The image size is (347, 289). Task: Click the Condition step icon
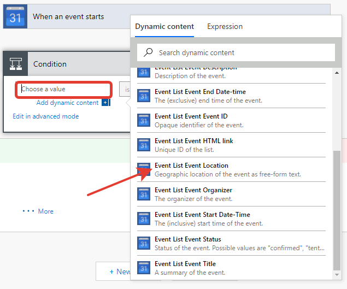[x=15, y=64]
